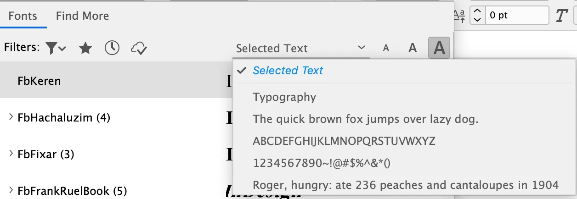Show favorite fonts only
Image resolution: width=577 pixels, height=199 pixels.
pyautogui.click(x=85, y=48)
